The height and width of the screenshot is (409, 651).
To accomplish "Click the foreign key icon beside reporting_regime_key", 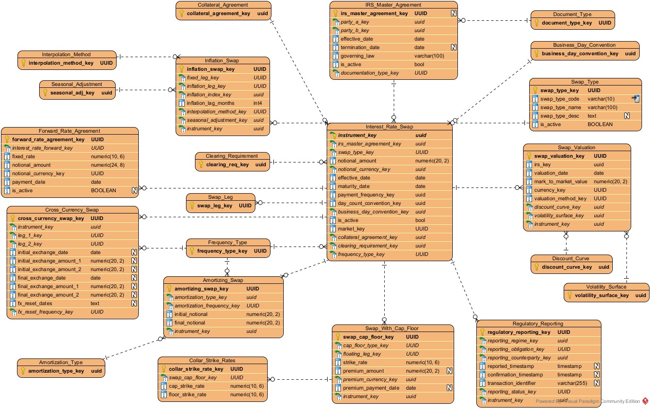I will point(482,341).
